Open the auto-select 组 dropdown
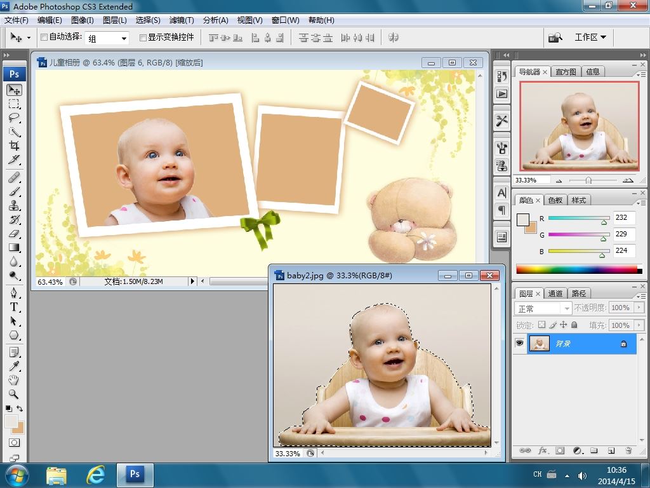This screenshot has height=488, width=650. 108,38
